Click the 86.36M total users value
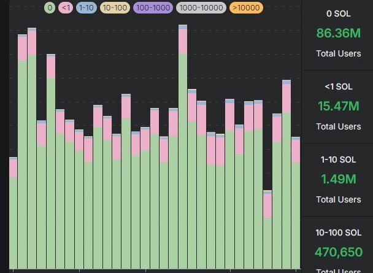This screenshot has height=273, width=373. (338, 34)
